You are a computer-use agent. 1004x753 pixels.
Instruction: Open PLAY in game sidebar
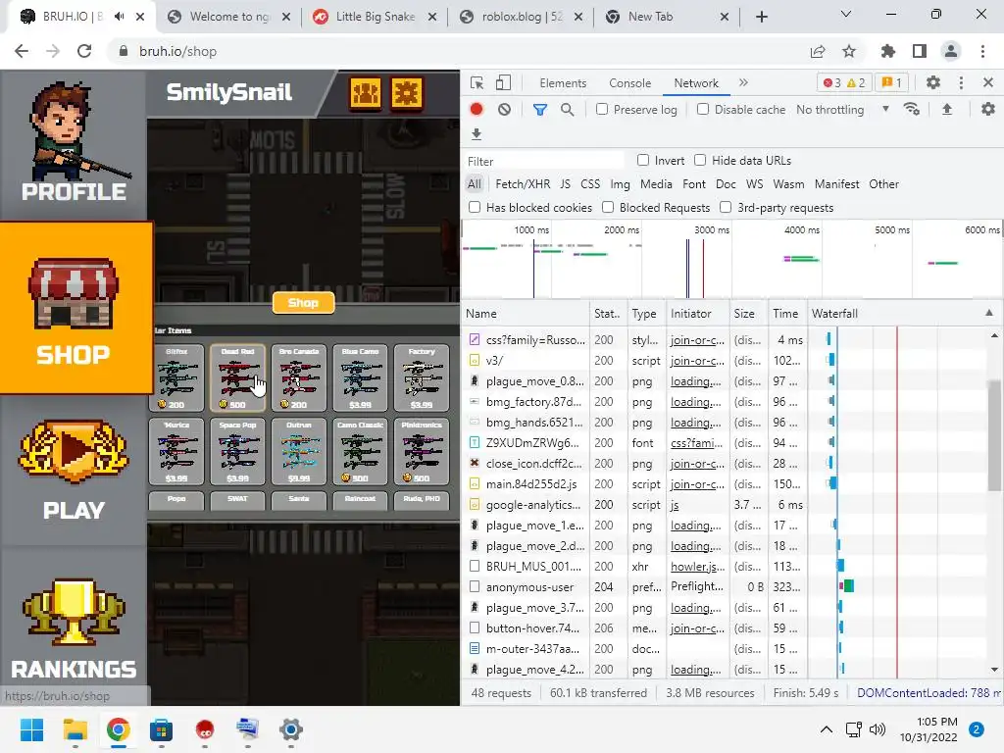74,471
